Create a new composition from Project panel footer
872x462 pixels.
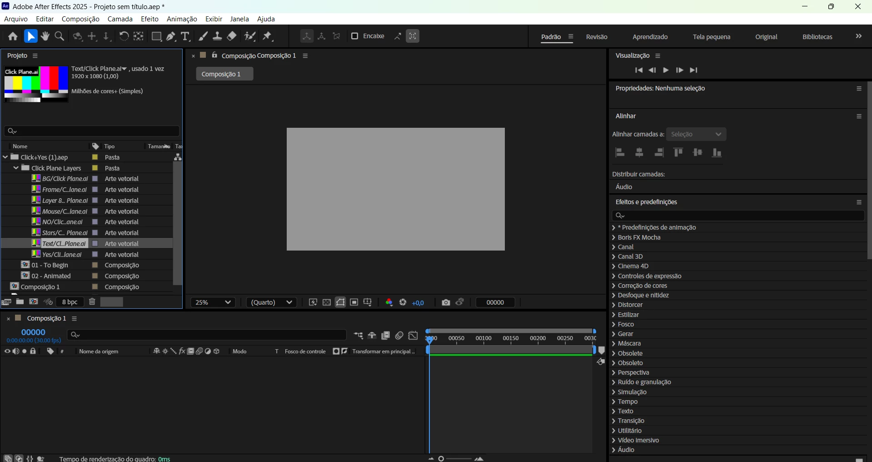pos(34,302)
